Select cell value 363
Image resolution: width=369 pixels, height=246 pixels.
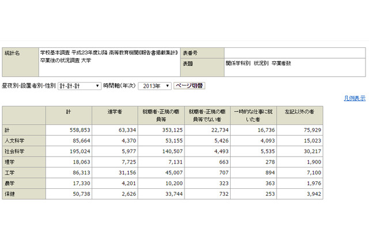coord(270,183)
